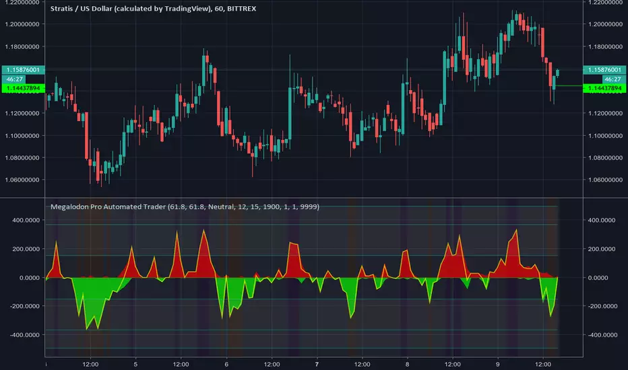This screenshot has width=628, height=370.
Task: Click the -400.0000 indicator value on right axis
Action: pos(603,335)
